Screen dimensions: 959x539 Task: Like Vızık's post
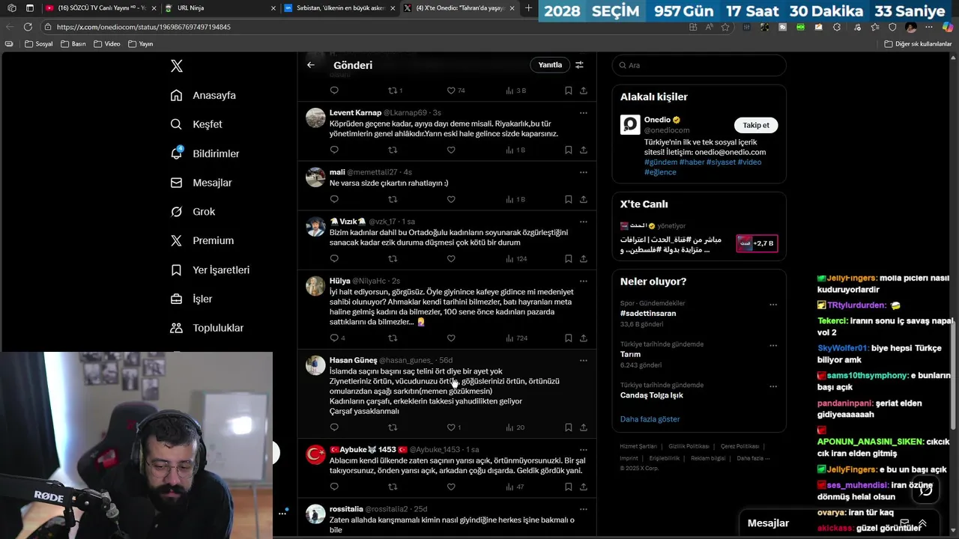451,259
